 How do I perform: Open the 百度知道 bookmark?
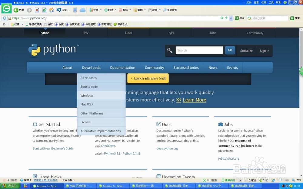click(72, 24)
